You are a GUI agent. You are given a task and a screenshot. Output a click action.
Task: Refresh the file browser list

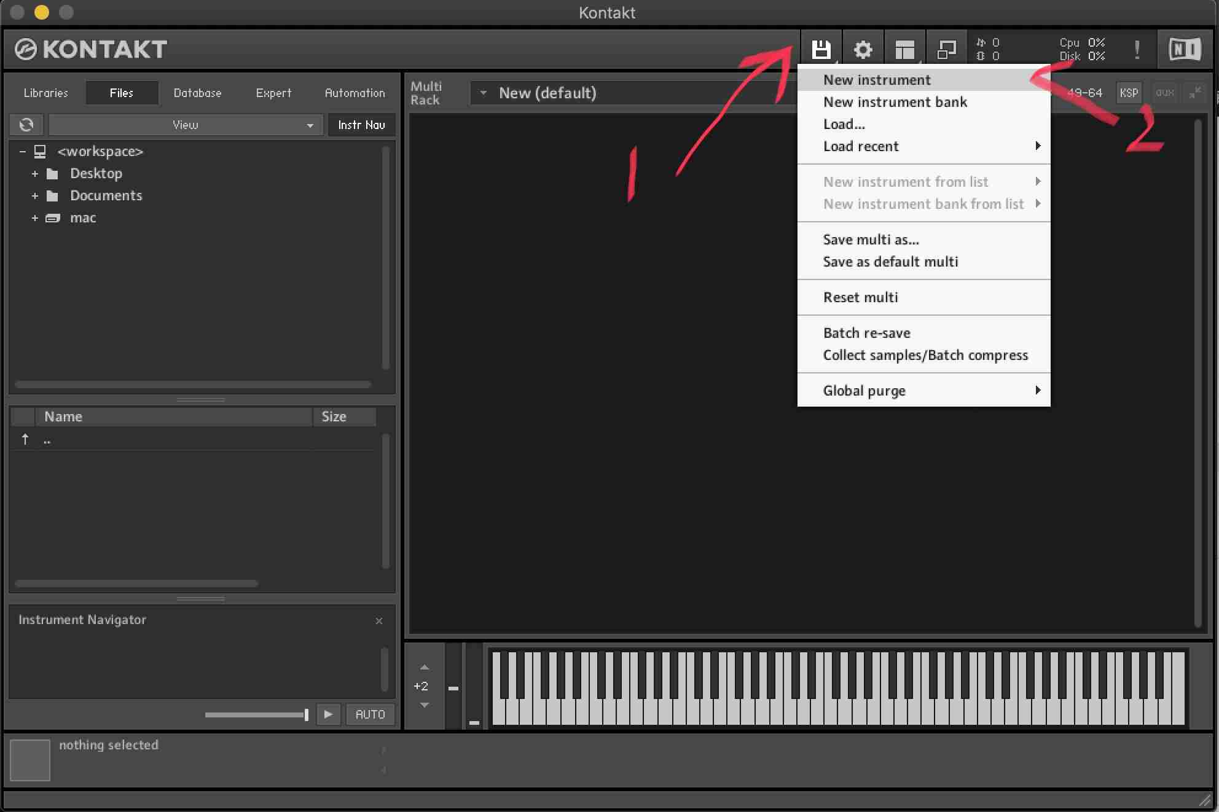26,125
